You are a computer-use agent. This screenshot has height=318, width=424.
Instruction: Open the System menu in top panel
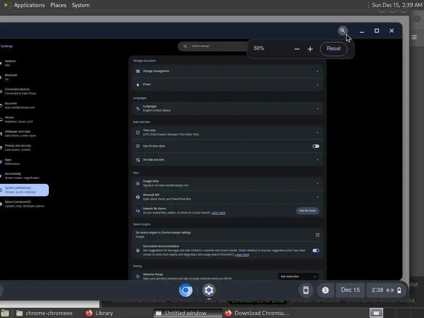tap(81, 5)
